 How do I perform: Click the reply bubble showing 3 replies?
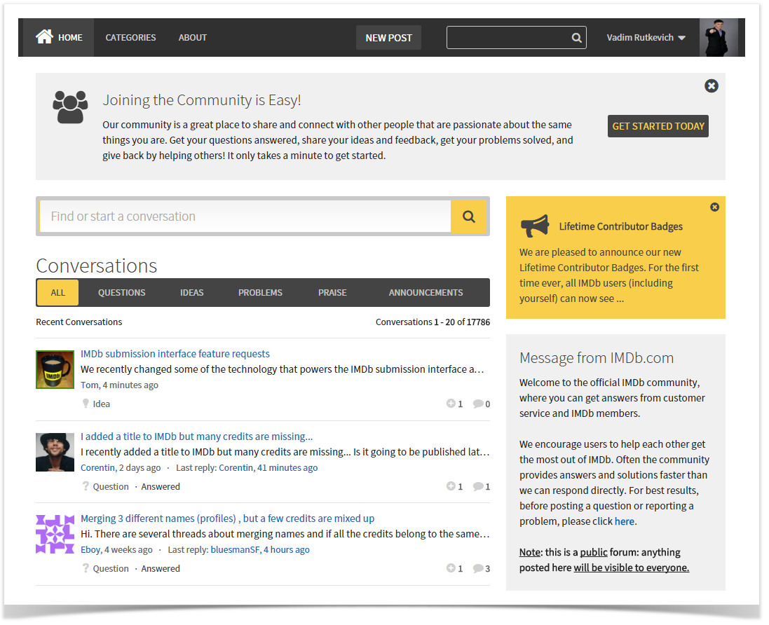point(478,568)
